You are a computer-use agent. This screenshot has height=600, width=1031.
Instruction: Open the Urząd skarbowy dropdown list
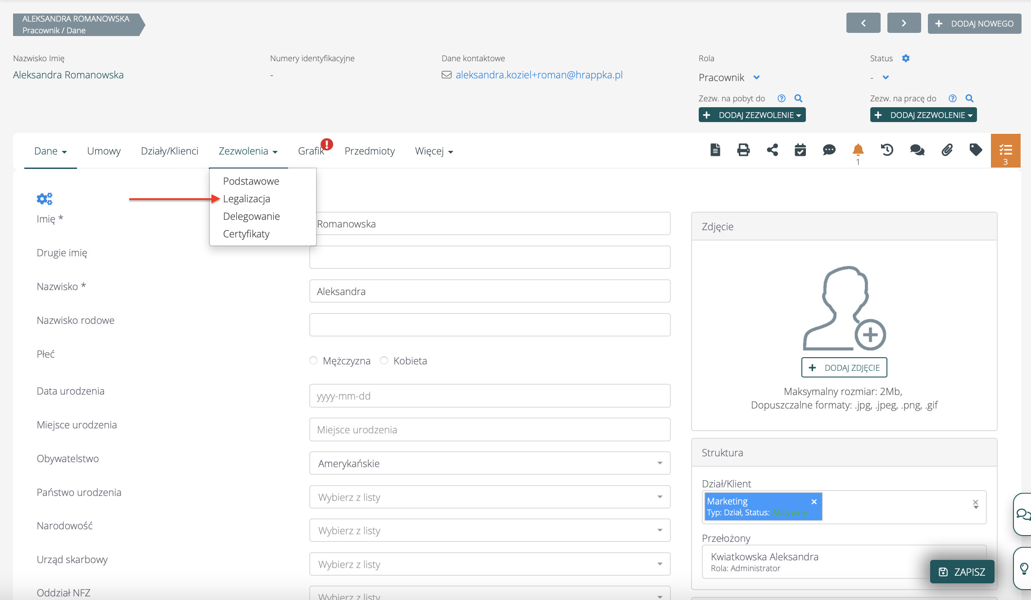coord(489,564)
